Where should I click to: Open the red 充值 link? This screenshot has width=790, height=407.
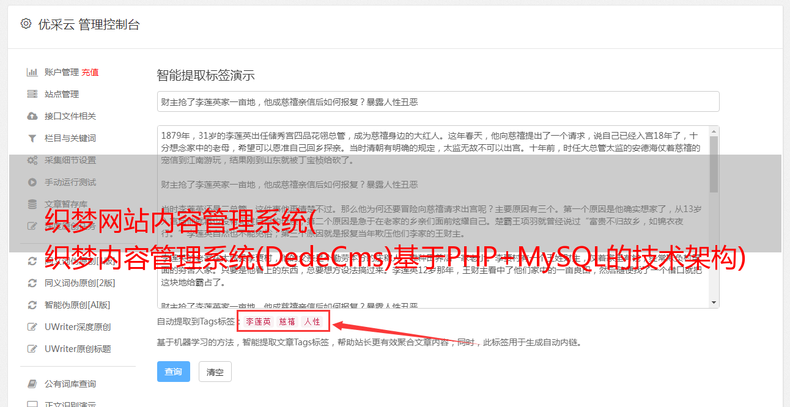(90, 72)
